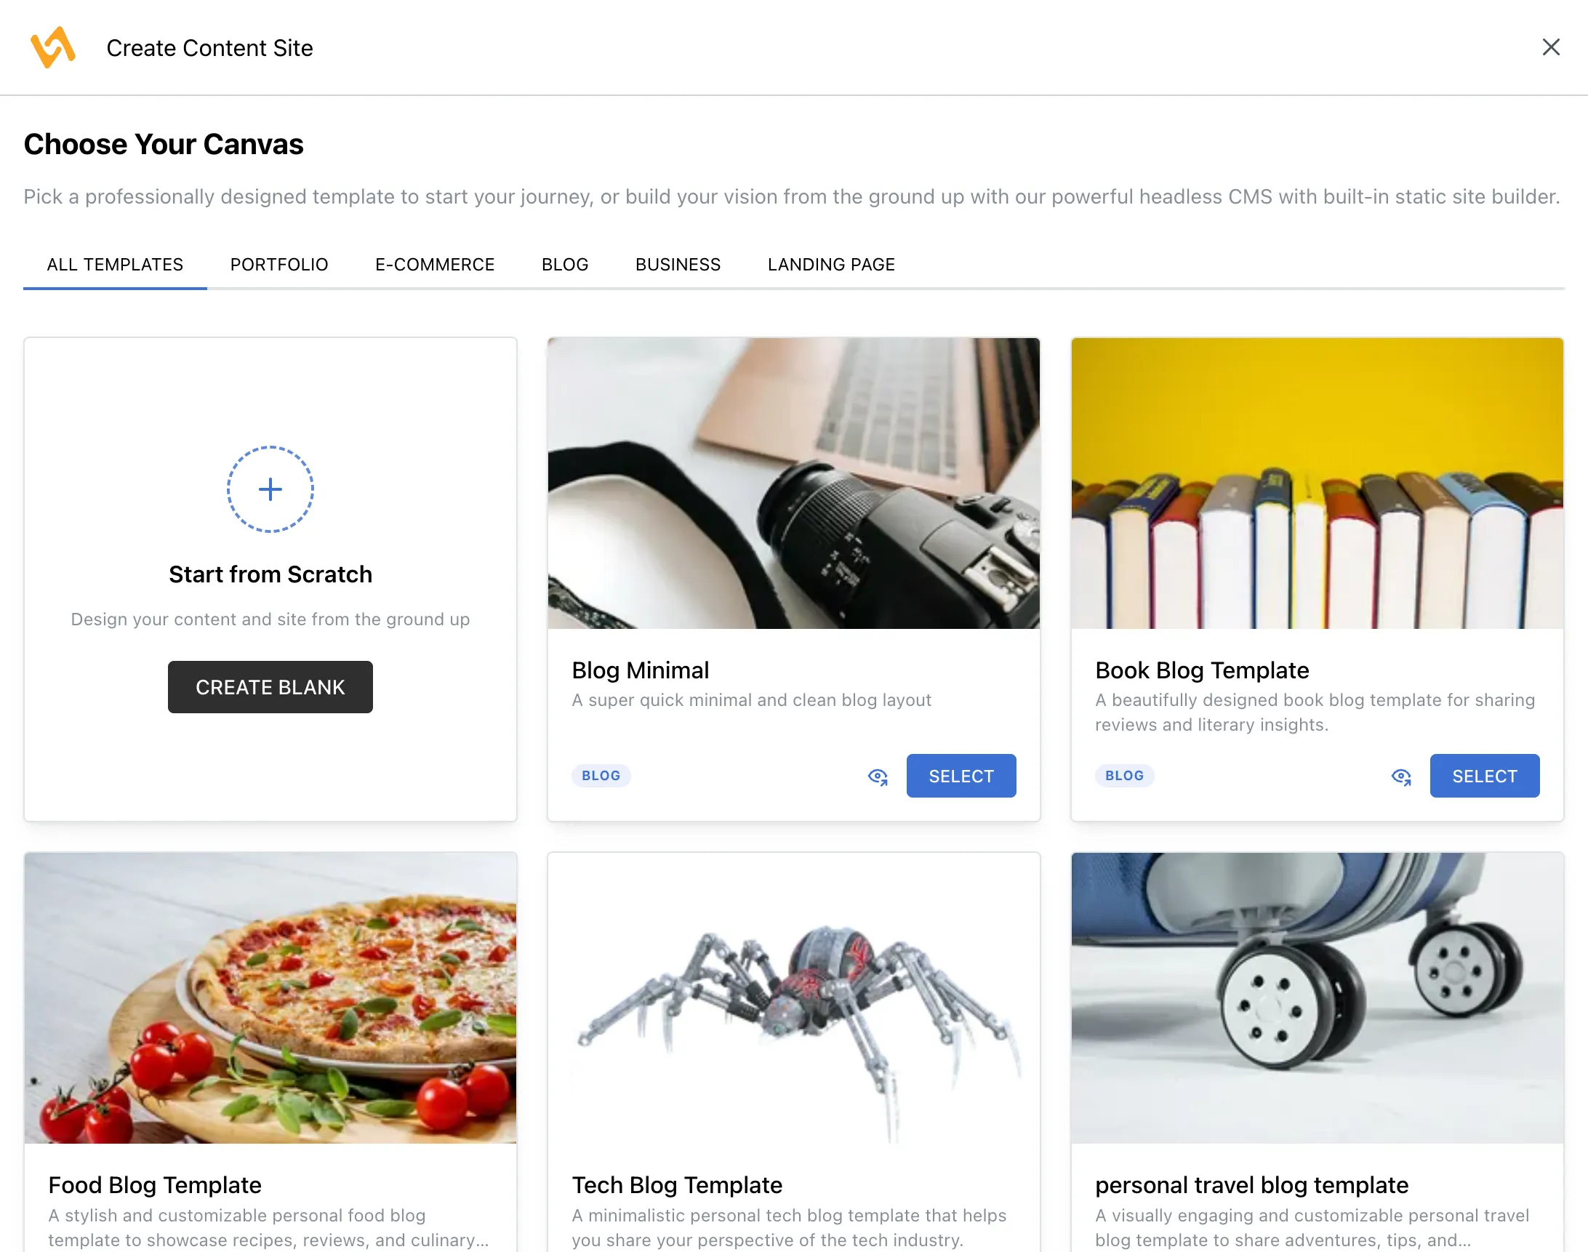The height and width of the screenshot is (1252, 1588).
Task: Click the dashed plus circle icon
Action: coord(270,489)
